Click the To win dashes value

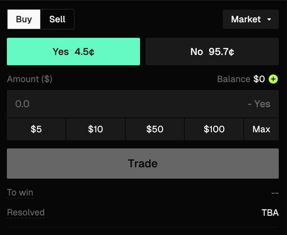point(275,193)
